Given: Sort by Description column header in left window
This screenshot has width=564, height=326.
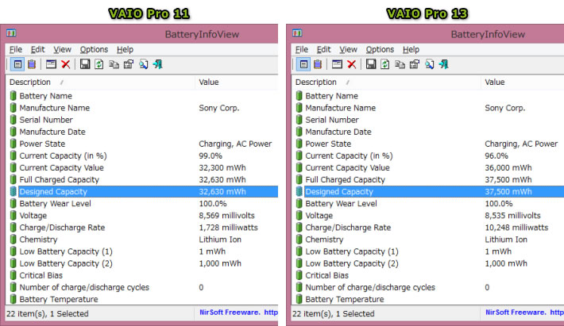Looking at the screenshot, I should coord(100,82).
